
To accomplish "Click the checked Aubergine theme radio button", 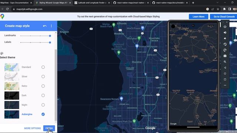I will pos(43,114).
